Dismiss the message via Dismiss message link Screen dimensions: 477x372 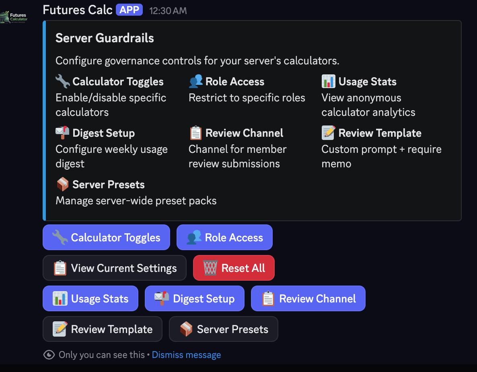186,355
